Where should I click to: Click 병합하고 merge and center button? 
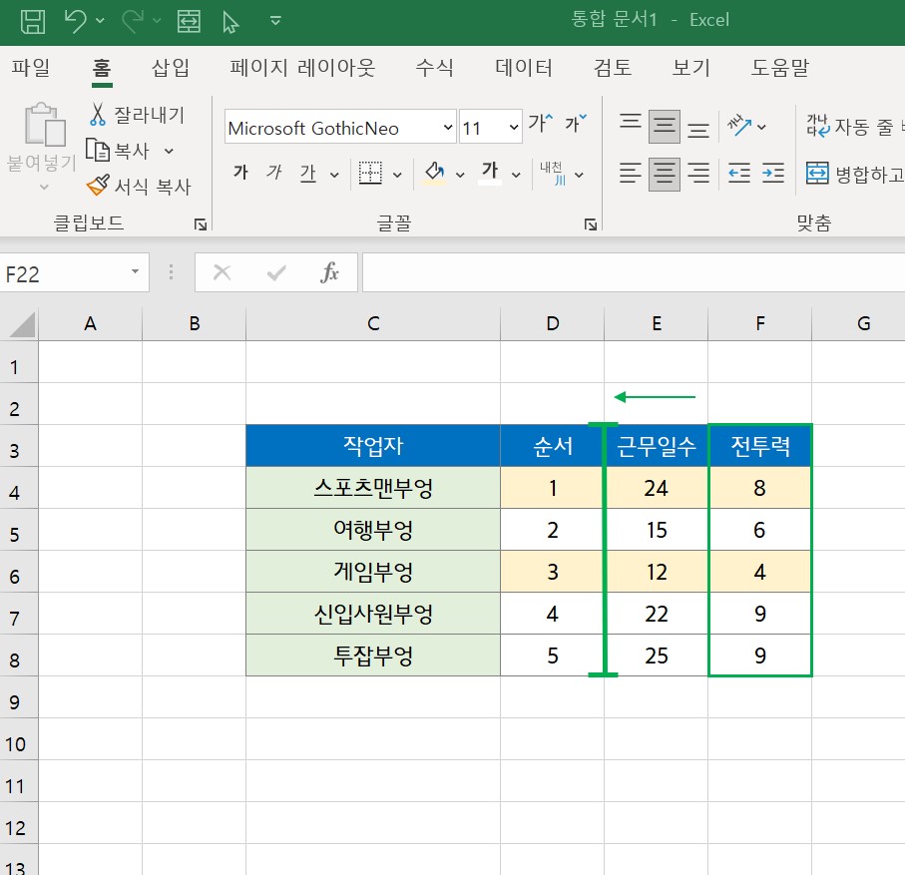pos(855,174)
